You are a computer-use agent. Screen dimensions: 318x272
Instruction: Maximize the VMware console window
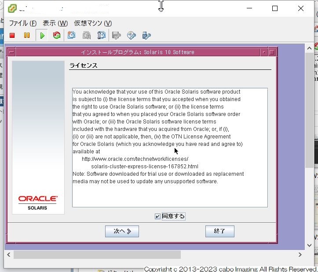(275, 8)
